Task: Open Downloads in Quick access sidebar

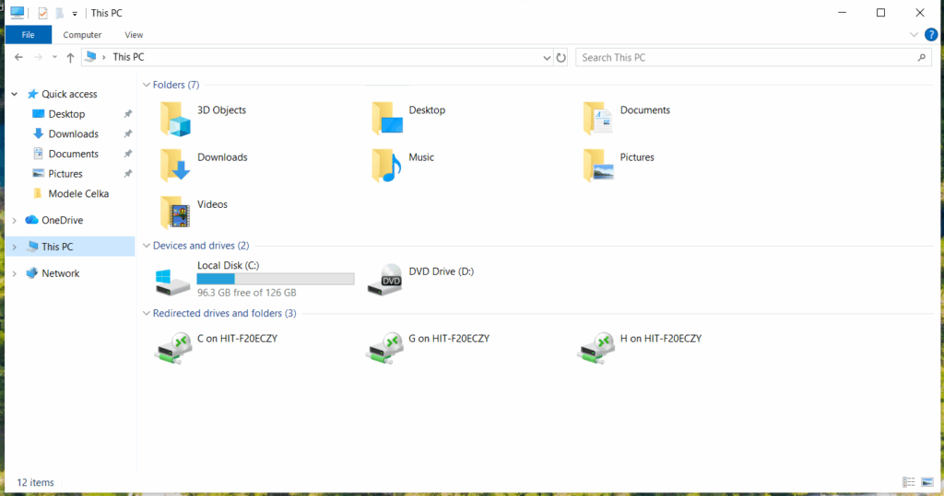Action: point(73,134)
